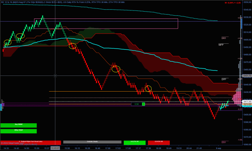The width and height of the screenshot is (252, 151).
Task: Click the 5470,00 price axis label
Action: [247, 62]
